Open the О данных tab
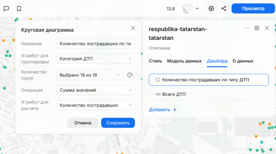 click(243, 61)
